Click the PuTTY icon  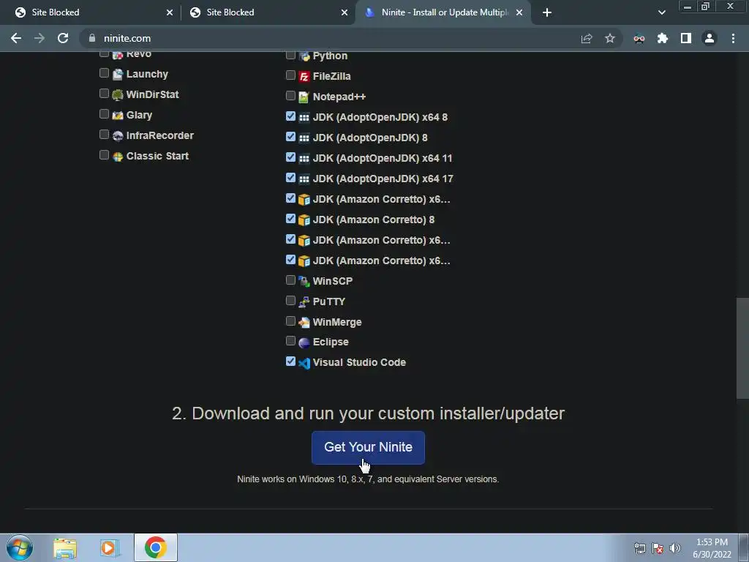pos(304,302)
